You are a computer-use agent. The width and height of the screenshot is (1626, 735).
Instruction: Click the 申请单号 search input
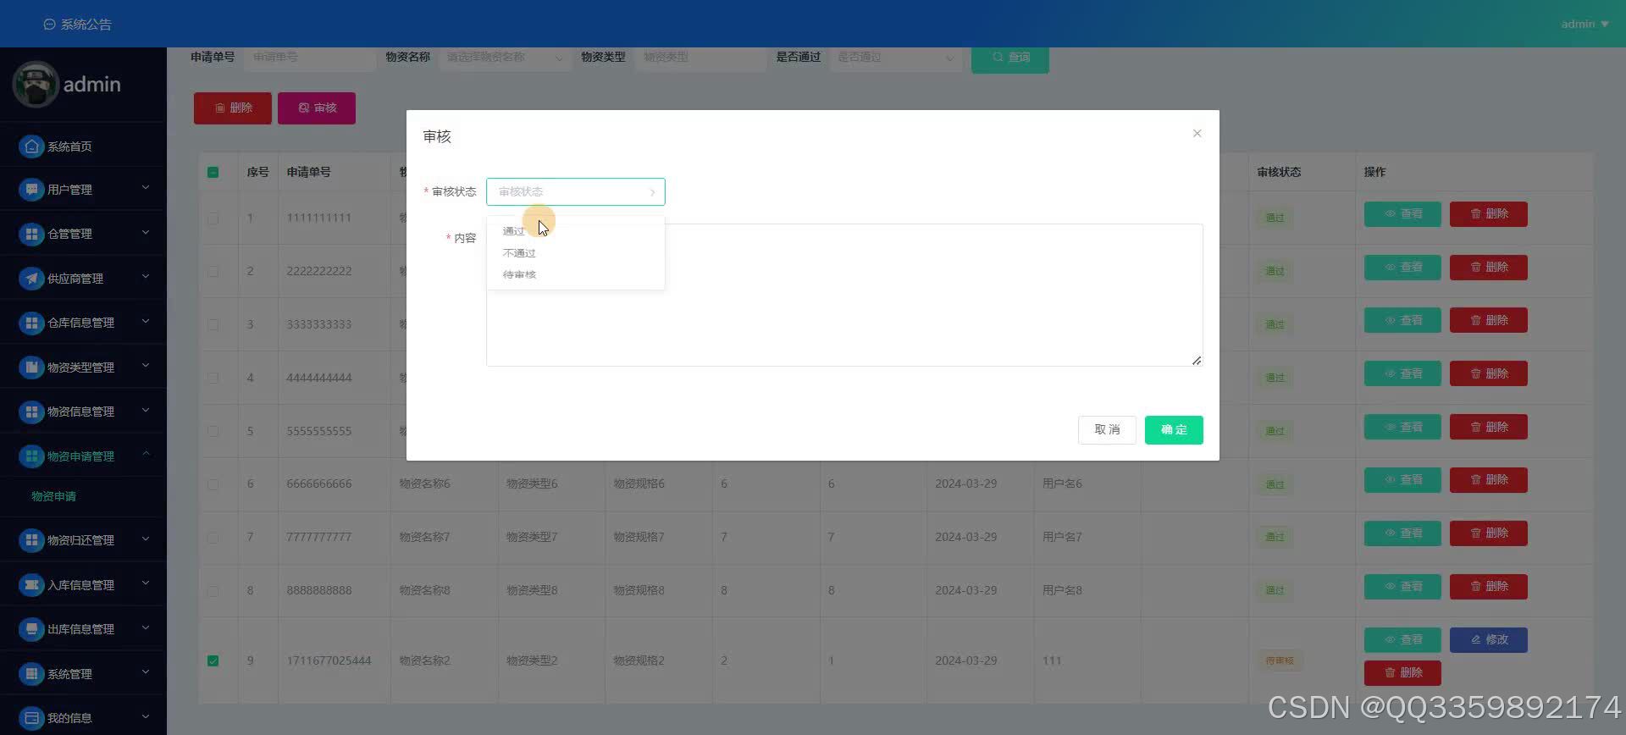pyautogui.click(x=310, y=57)
